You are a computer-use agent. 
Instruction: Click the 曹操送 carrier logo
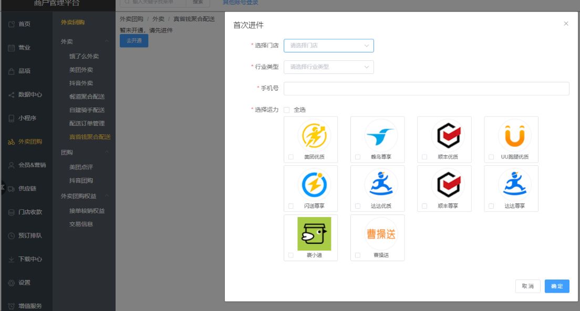pos(381,234)
